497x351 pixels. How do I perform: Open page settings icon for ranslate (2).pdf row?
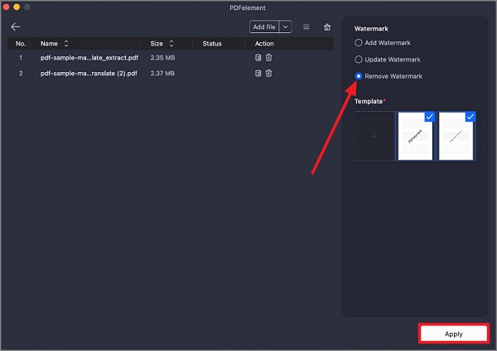(x=258, y=74)
